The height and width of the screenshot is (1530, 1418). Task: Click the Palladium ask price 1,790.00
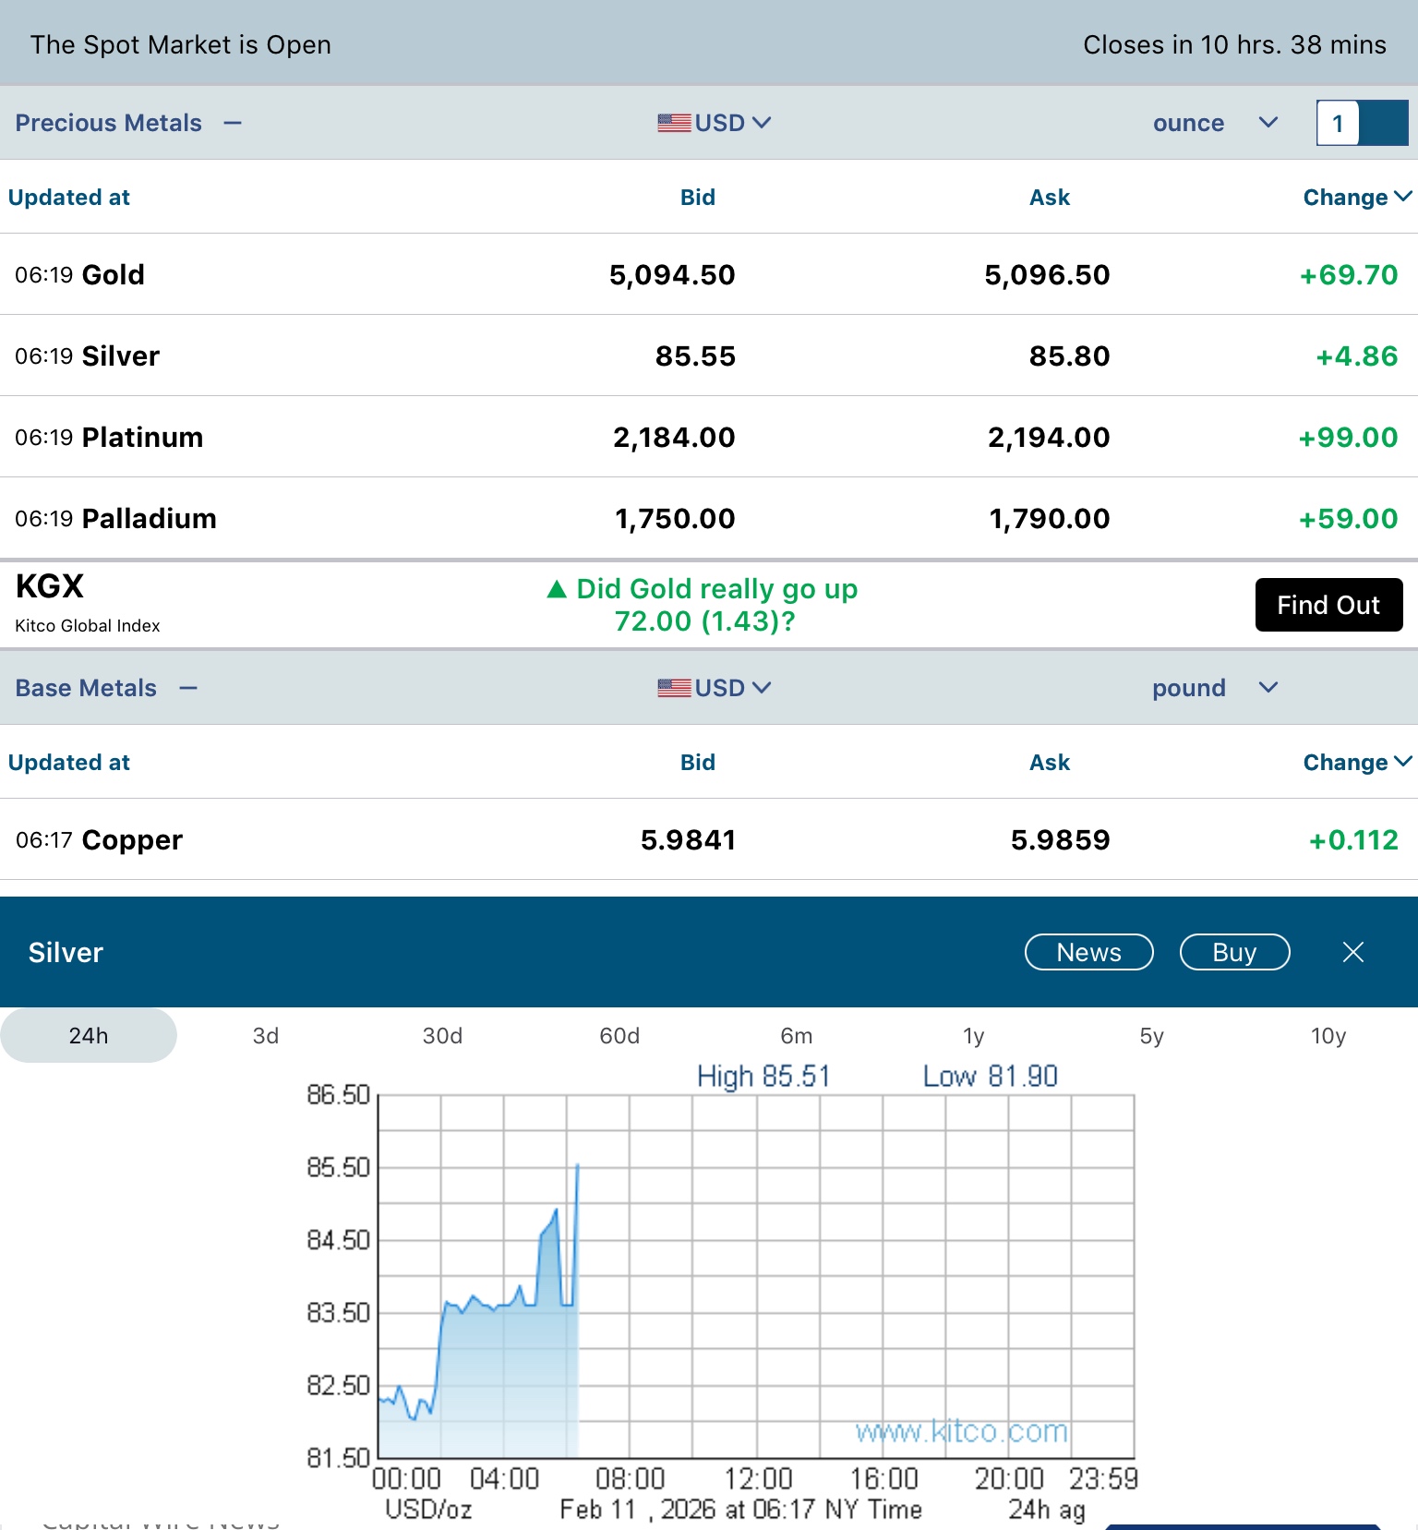1050,518
